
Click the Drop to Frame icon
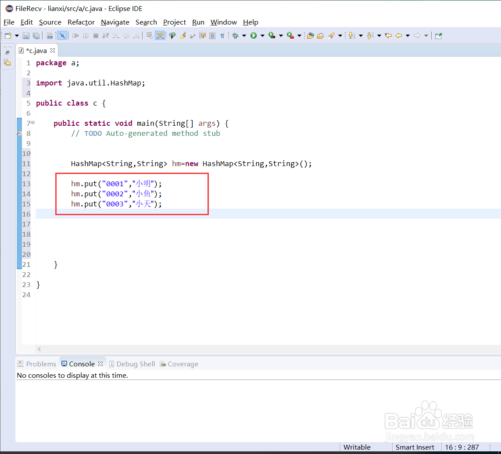point(149,36)
